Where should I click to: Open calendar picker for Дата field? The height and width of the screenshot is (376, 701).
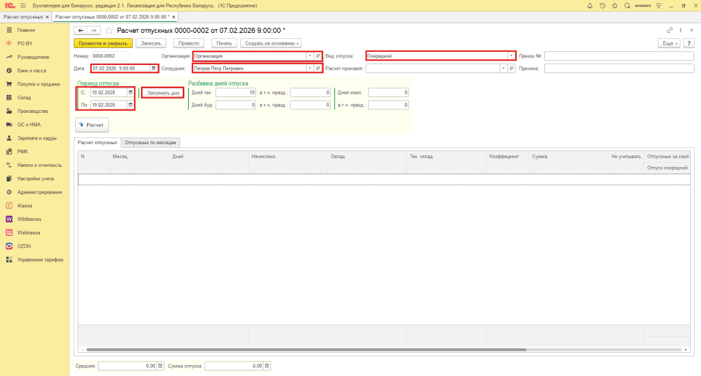(154, 68)
